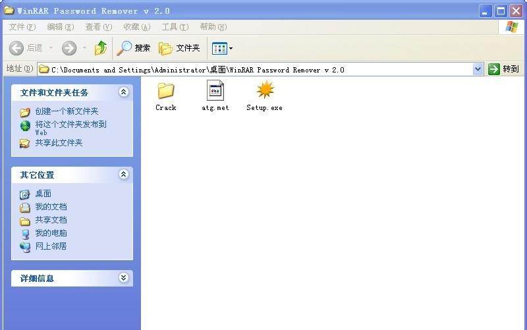527x330 pixels.
Task: Click the new-folder icon beside 创建一个新文件夹
Action: pos(25,112)
